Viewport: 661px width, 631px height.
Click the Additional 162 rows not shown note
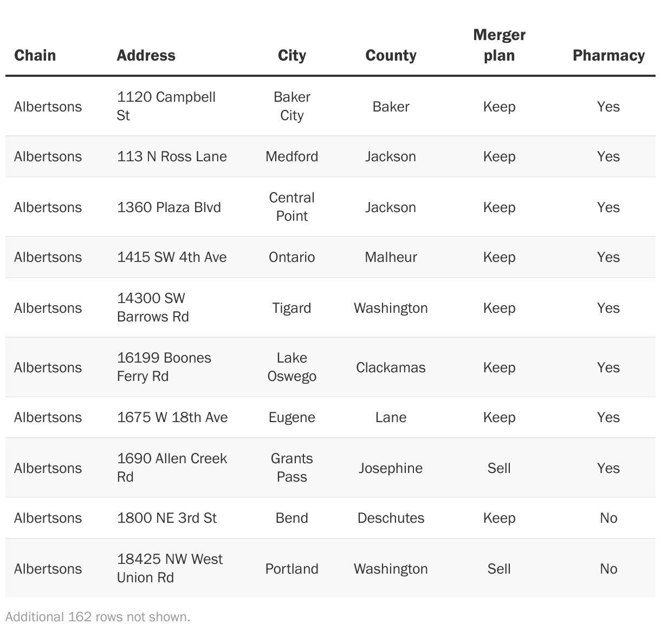tap(98, 617)
